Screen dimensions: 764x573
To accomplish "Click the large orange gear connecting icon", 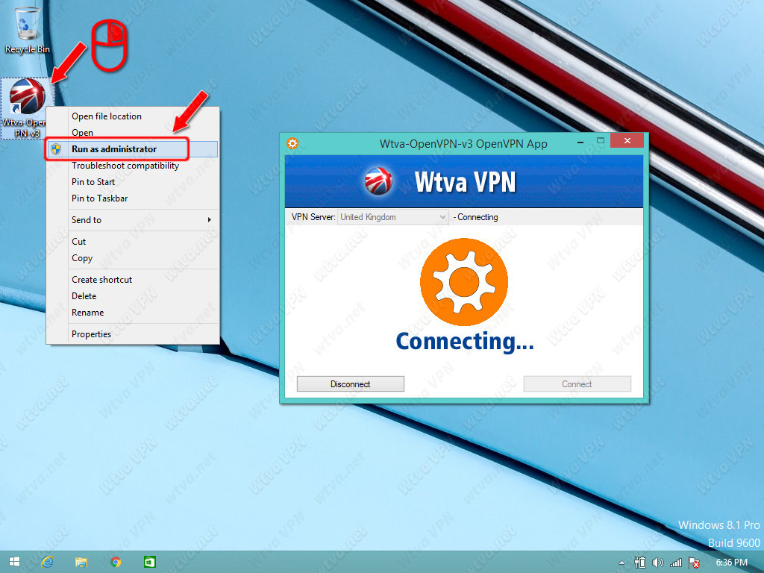I will coord(464,281).
